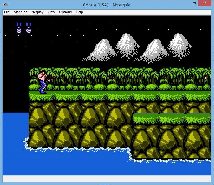The image size is (214, 185).
Task: Open the View menu
Action: pyautogui.click(x=51, y=12)
